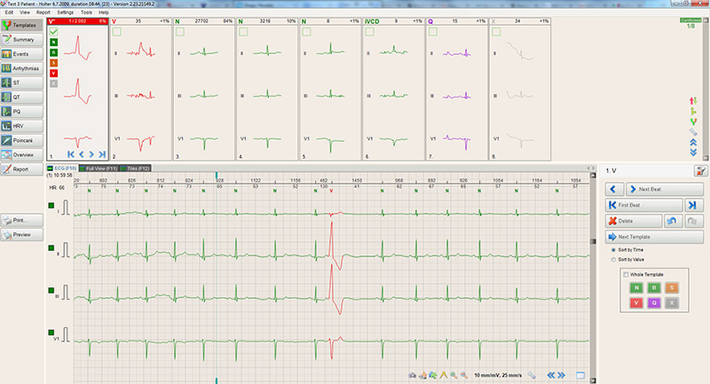Go to previous beat in template 1 card

82,154
